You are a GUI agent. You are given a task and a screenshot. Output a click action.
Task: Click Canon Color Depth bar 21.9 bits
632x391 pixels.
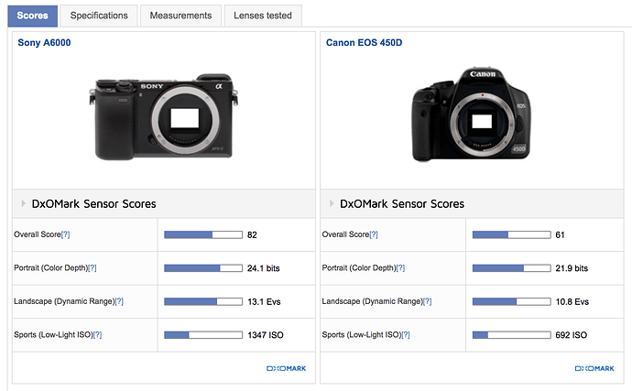511,268
